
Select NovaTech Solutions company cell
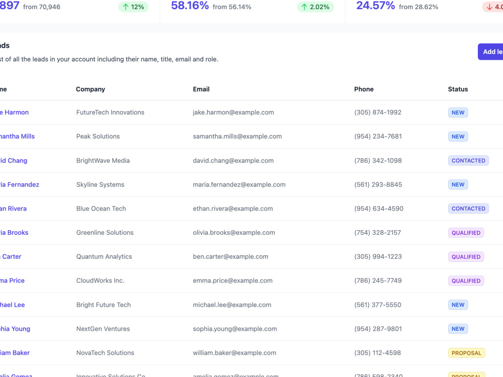105,353
